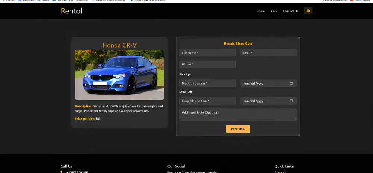Open the Pick Up date calendar icon
The width and height of the screenshot is (373, 173).
point(291,83)
